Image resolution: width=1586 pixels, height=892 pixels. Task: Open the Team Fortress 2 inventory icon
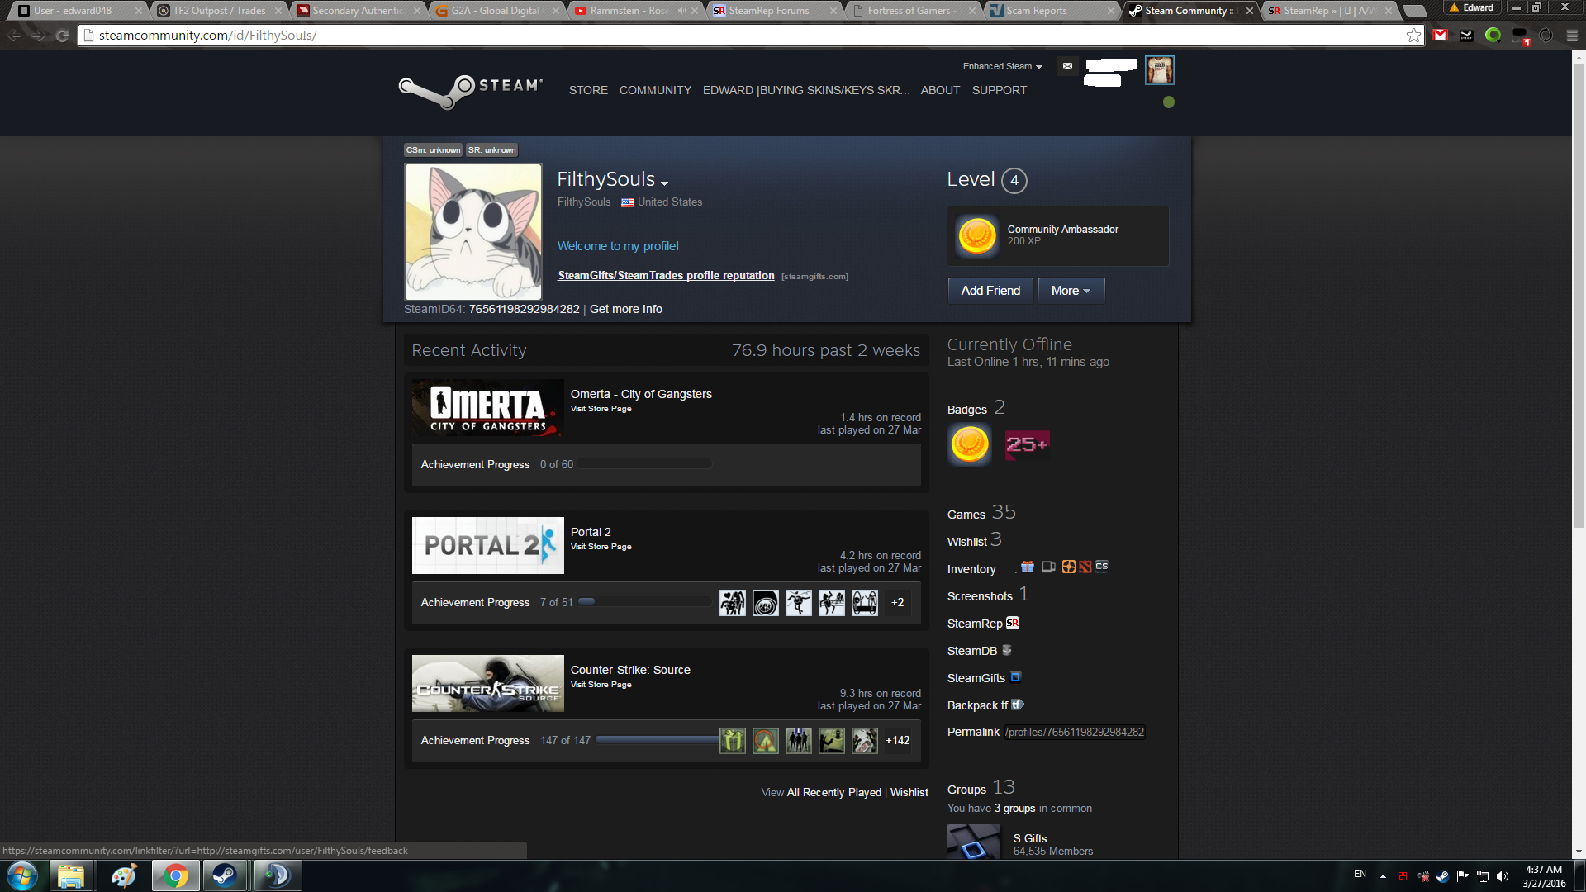1069,567
